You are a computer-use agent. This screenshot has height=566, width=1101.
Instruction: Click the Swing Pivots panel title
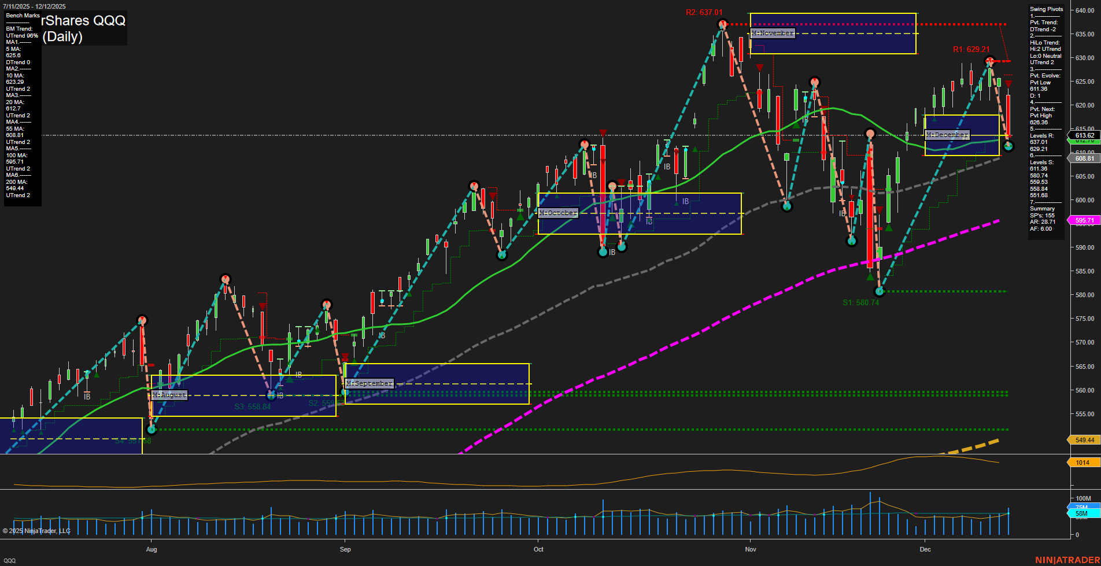pos(1045,9)
